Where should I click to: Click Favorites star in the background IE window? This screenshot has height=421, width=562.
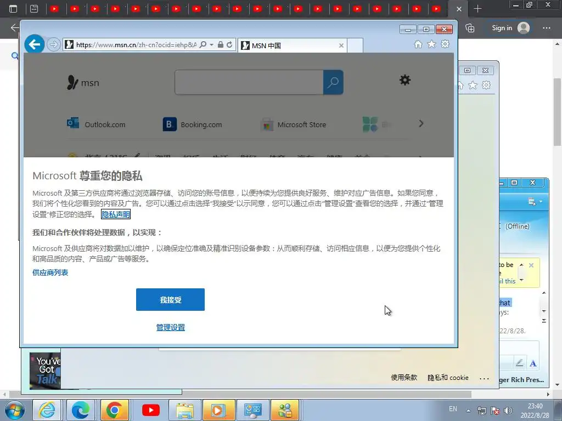[473, 85]
